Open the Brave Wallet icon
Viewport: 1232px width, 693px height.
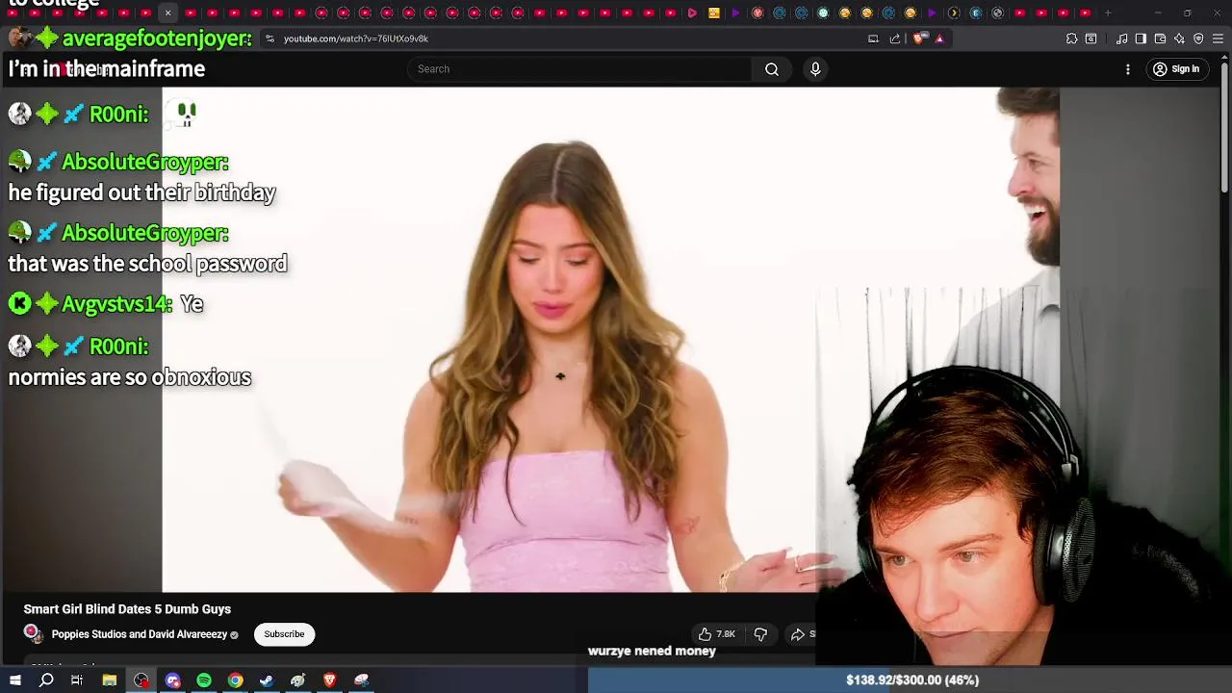point(1160,38)
